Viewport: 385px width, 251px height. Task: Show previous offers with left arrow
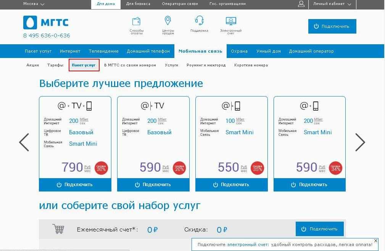tap(24, 142)
